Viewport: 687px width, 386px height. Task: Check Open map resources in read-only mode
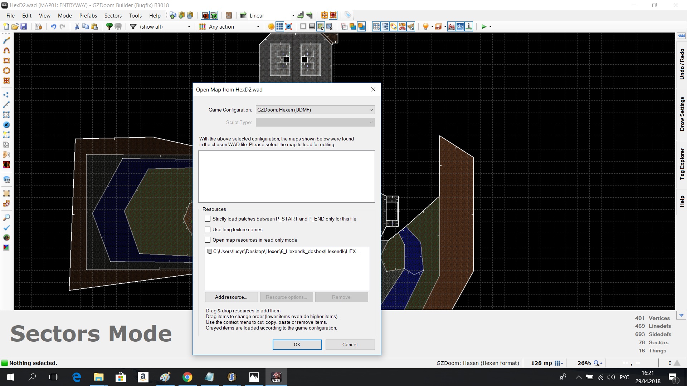[208, 240]
